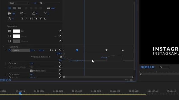Click the font size value 47
179x100 pixels.
tap(36, 3)
